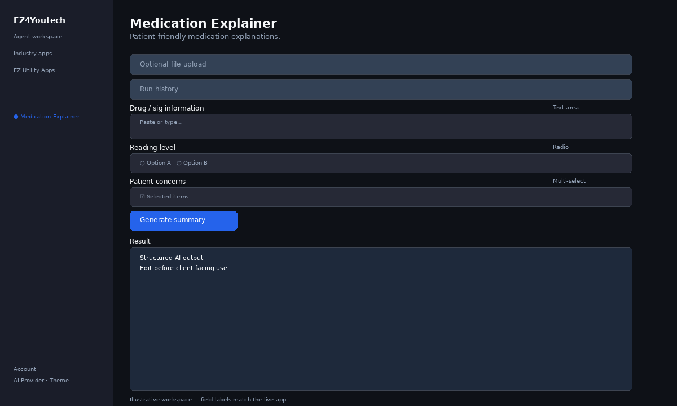Expand the Optional file upload panel

(x=381, y=64)
